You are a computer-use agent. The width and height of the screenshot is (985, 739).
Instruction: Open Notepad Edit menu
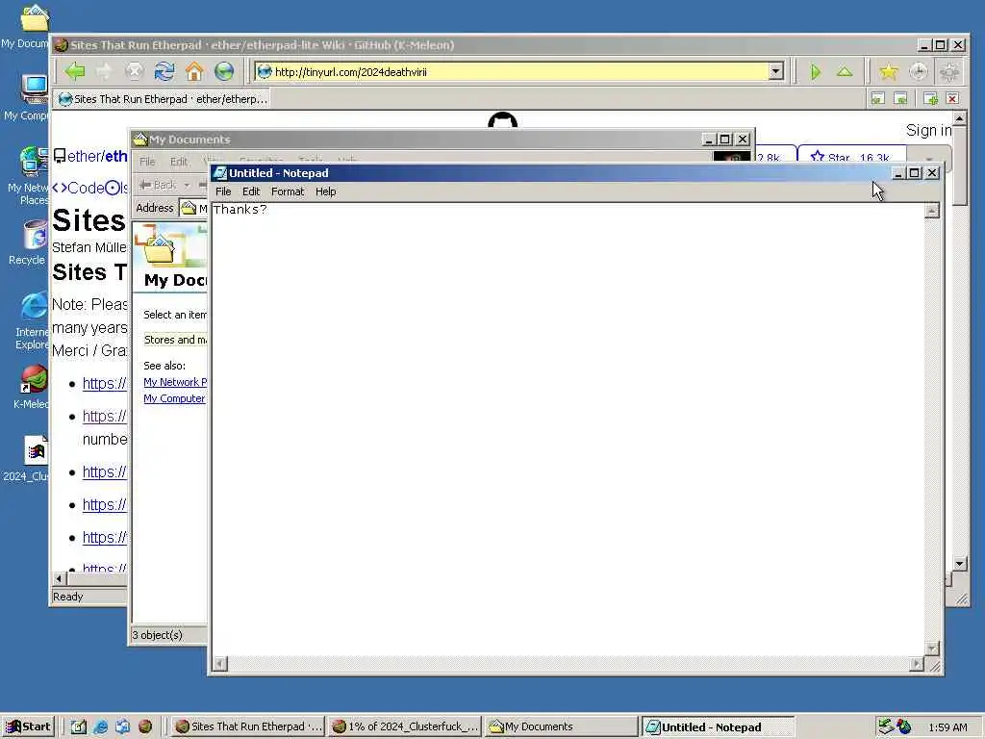(251, 191)
